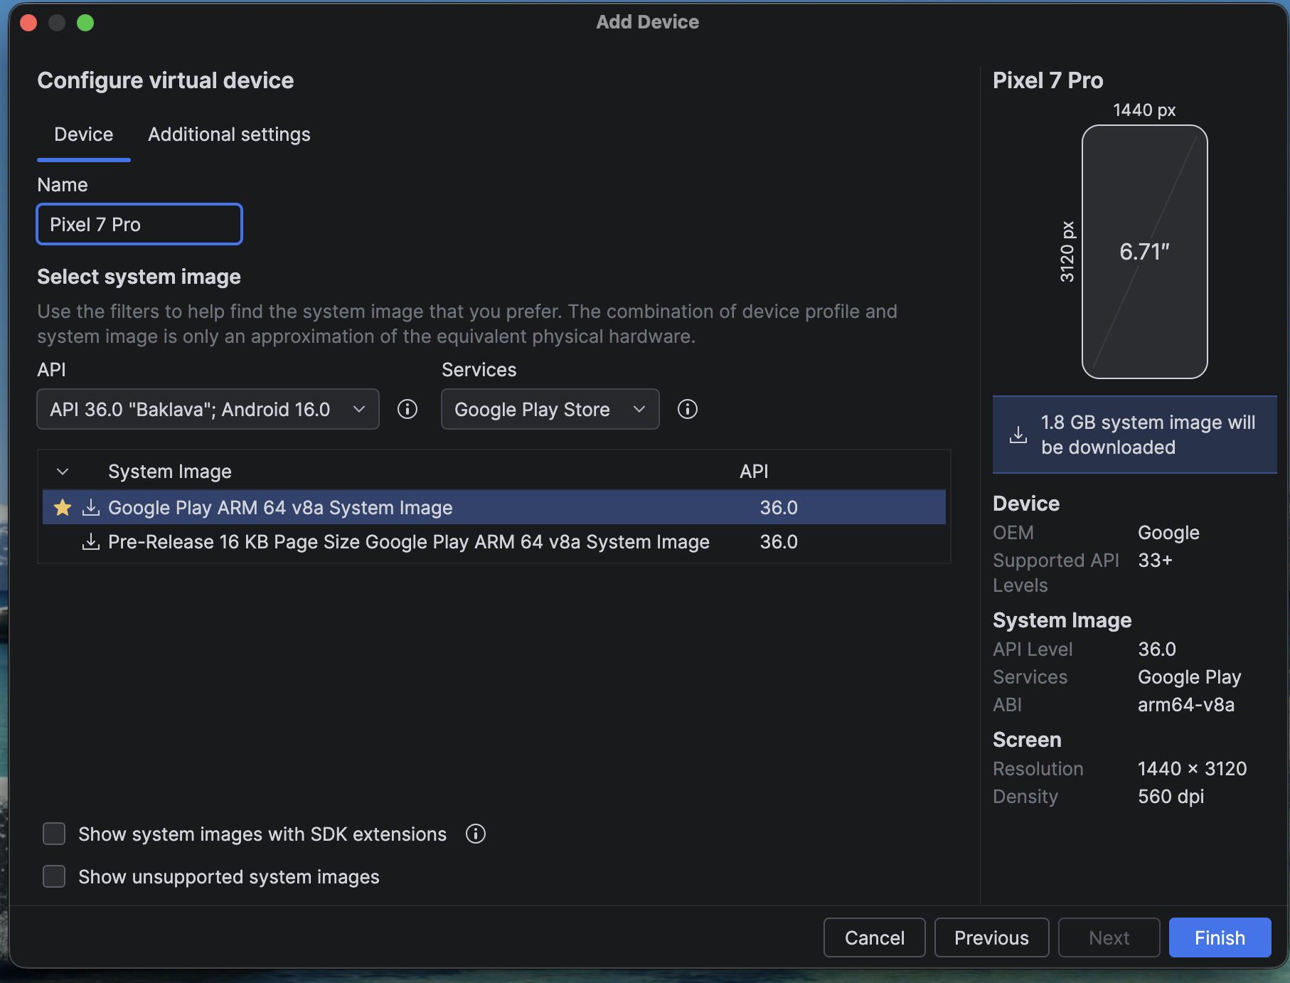Screen dimensions: 1290x983
Task: Click the download icon in the 1.8 GB notice
Action: click(1018, 435)
